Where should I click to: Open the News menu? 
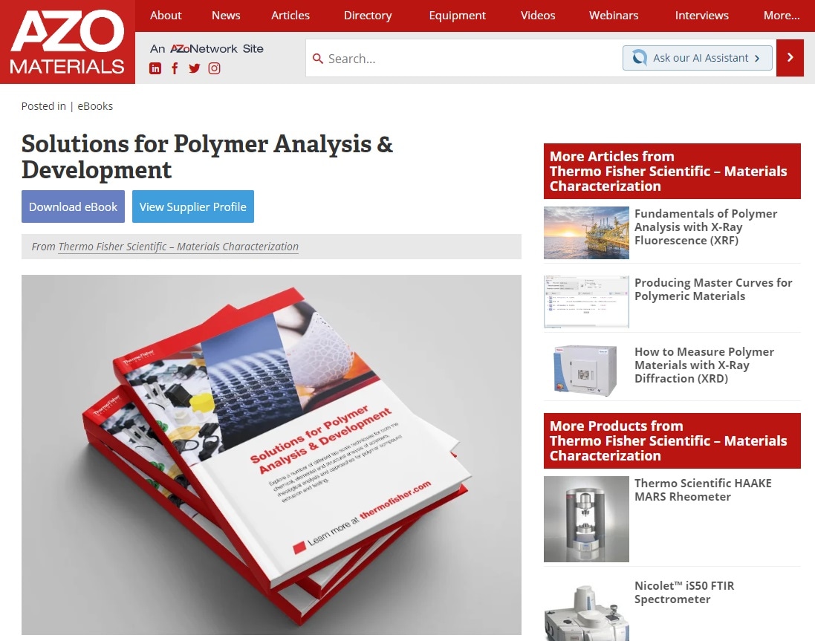tap(226, 16)
